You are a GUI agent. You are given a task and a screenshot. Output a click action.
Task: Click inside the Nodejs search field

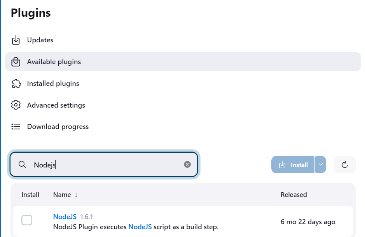coord(109,165)
